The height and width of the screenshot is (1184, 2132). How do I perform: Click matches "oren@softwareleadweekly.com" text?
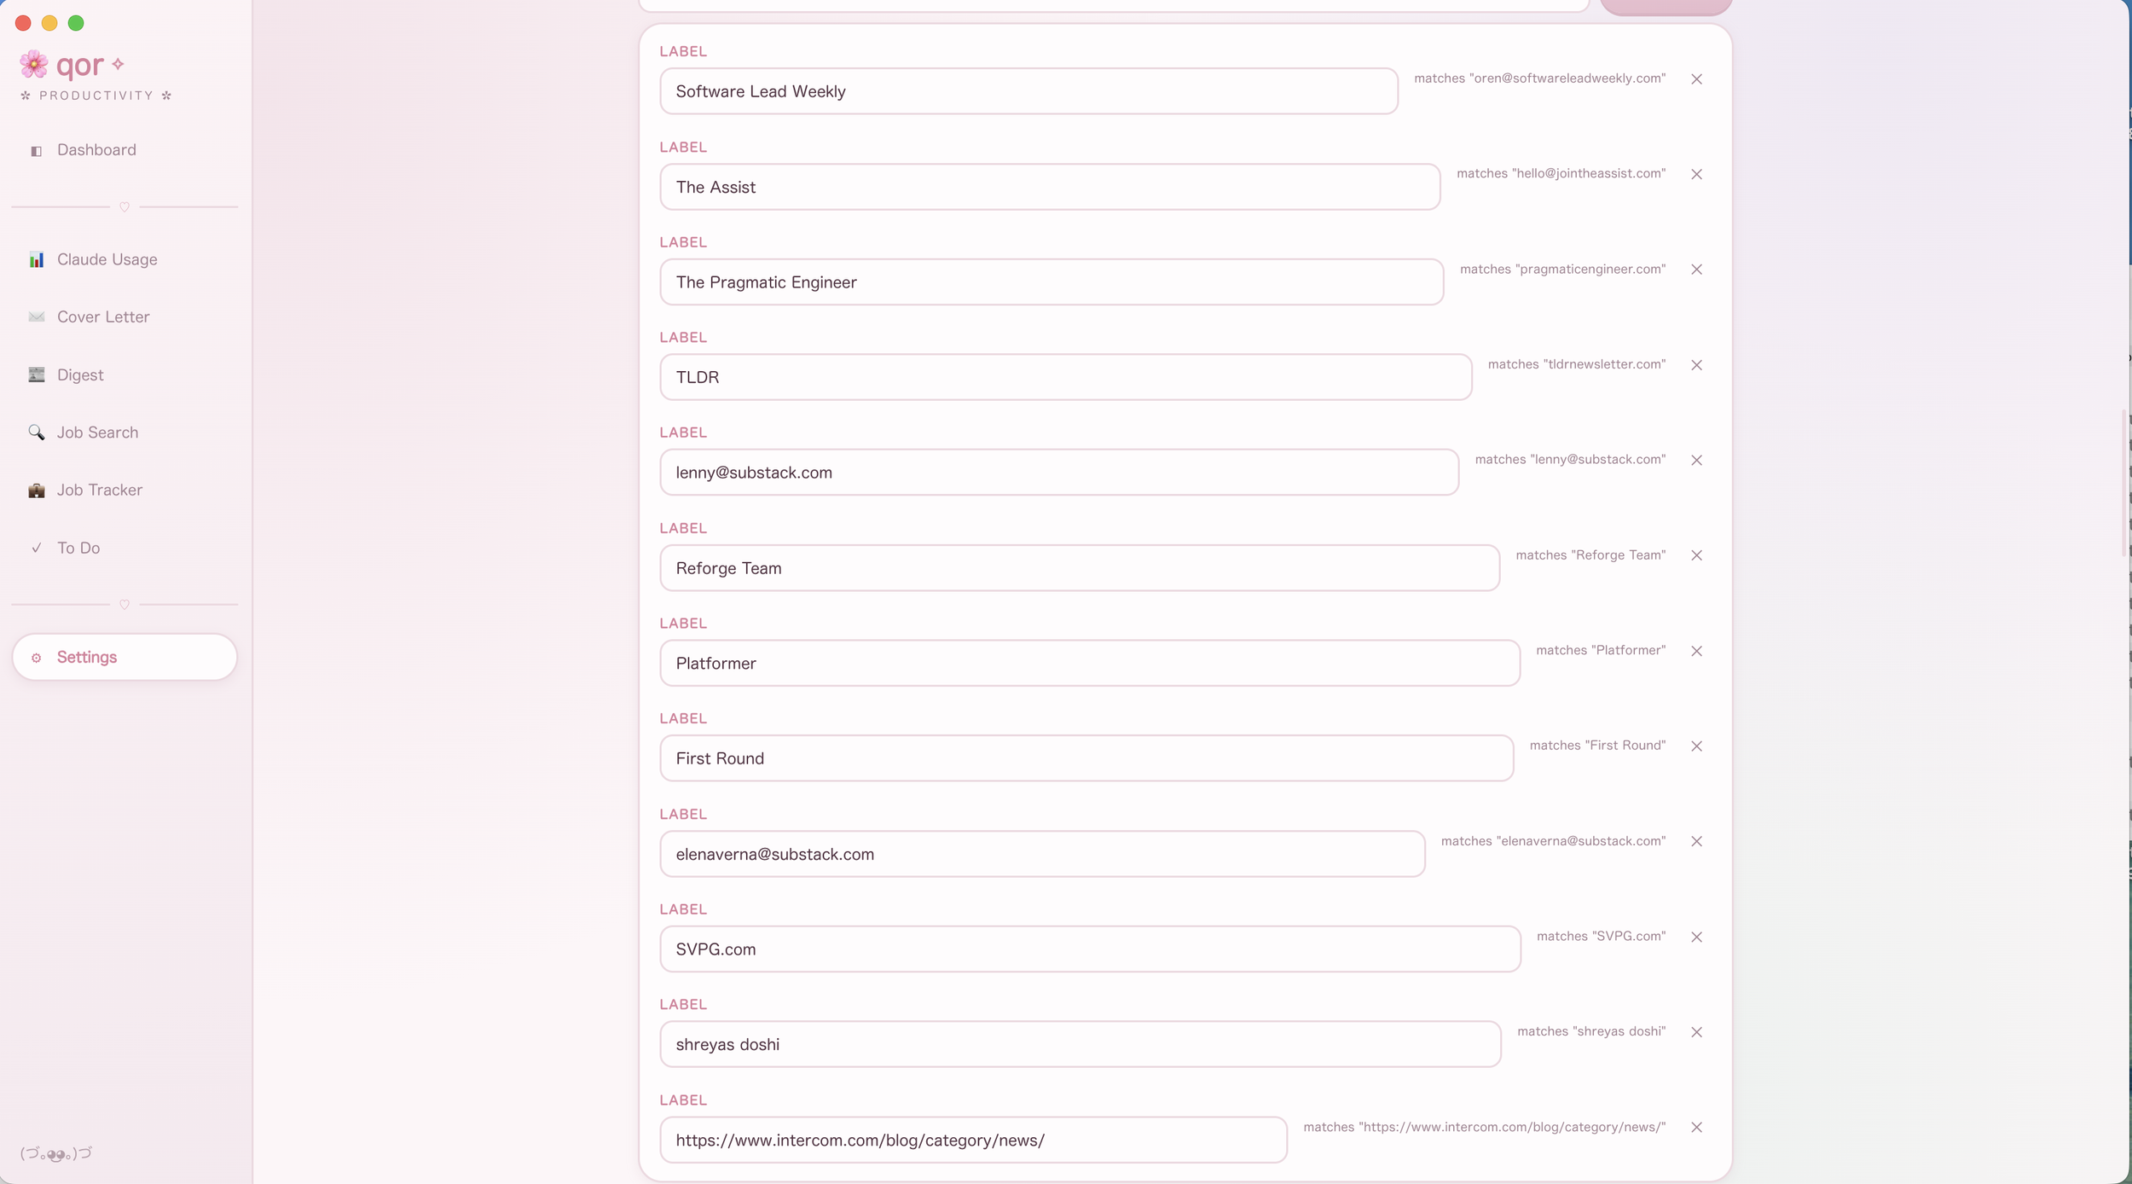(x=1539, y=78)
